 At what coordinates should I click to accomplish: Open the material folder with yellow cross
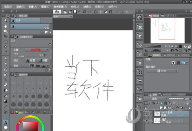coord(139,26)
